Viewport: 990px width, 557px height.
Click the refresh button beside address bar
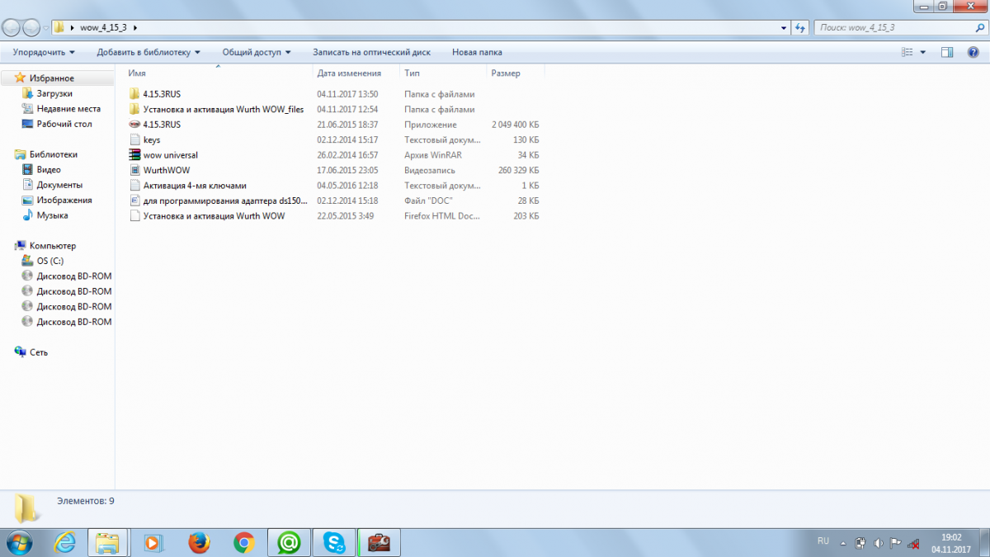tap(799, 28)
